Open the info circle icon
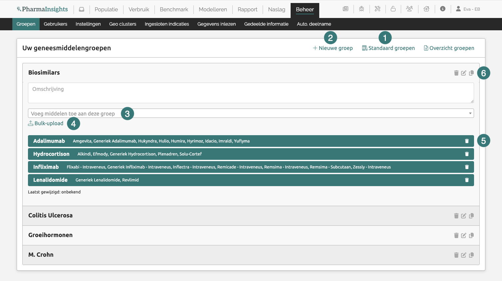Image resolution: width=502 pixels, height=281 pixels. click(x=443, y=9)
